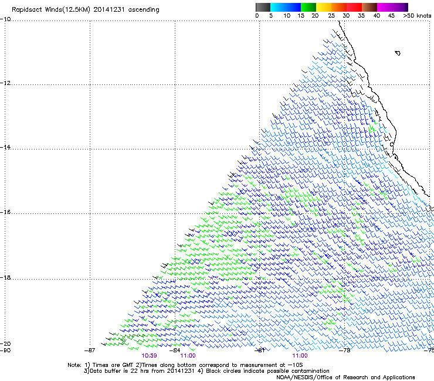434x381 pixels.
Task: Click the green 15-20 knots legend swatch
Action: 308,7
